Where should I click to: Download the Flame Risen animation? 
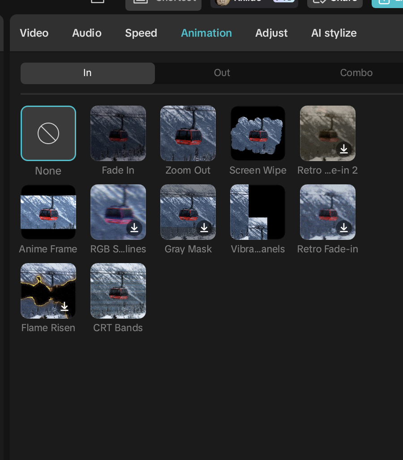point(64,307)
